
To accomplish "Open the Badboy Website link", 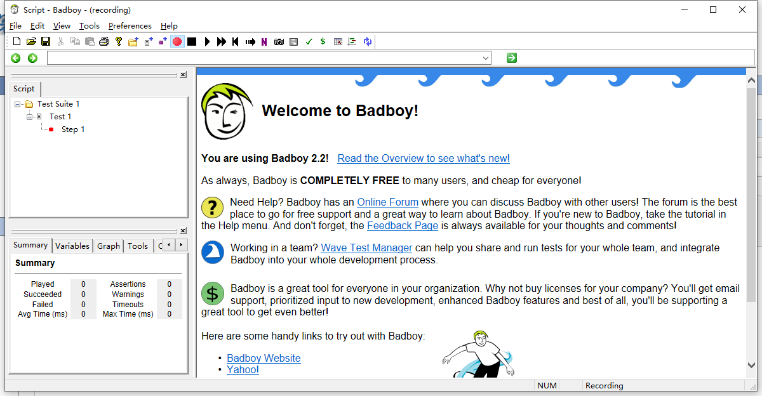I will tap(264, 359).
